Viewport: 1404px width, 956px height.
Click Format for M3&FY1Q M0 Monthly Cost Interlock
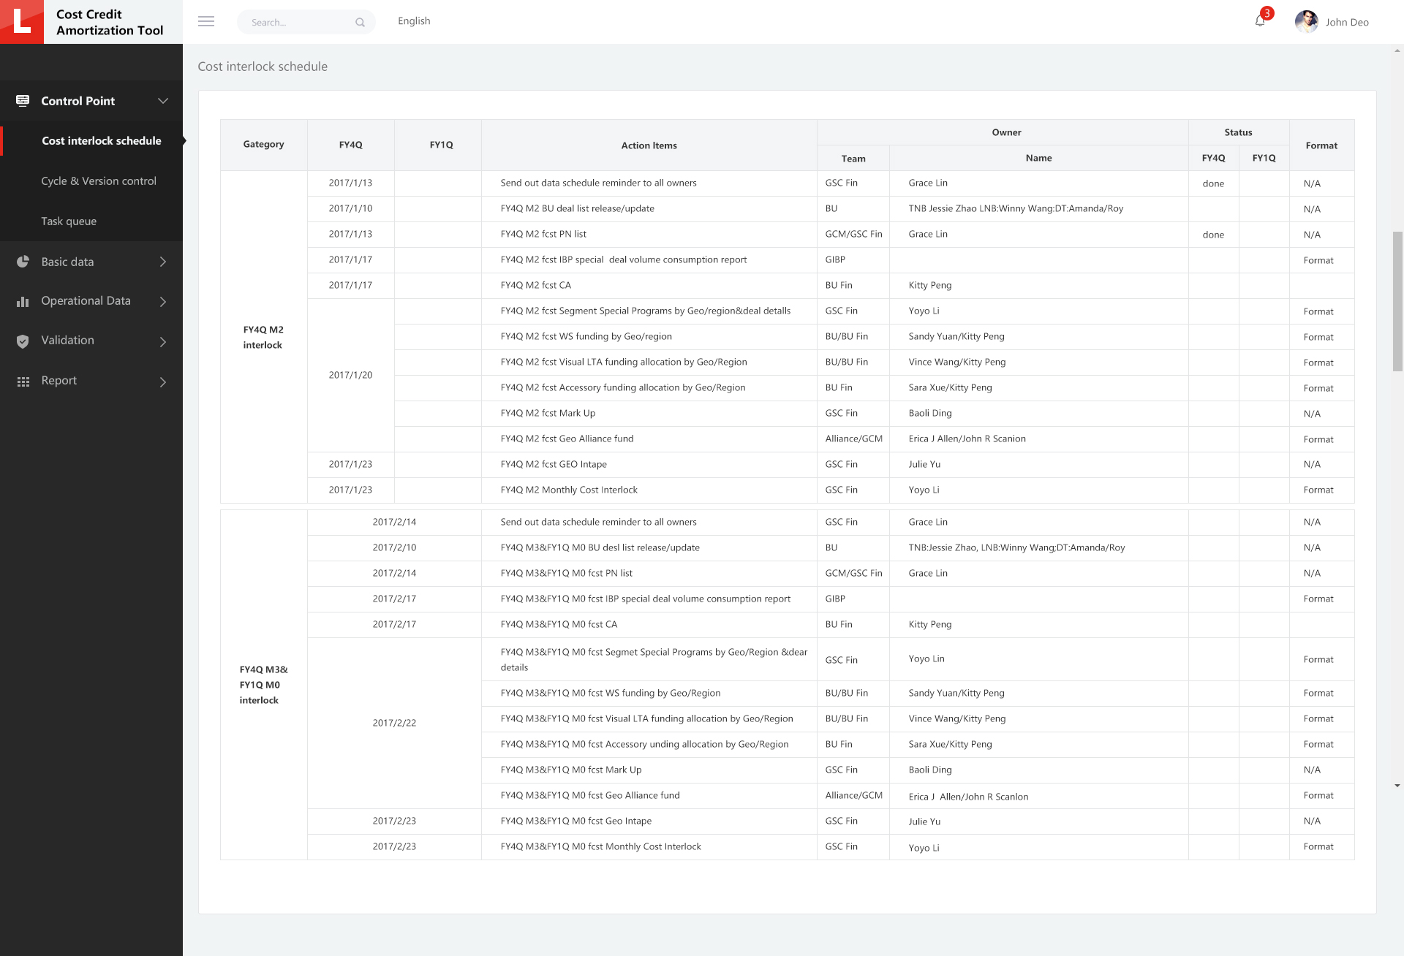1318,846
